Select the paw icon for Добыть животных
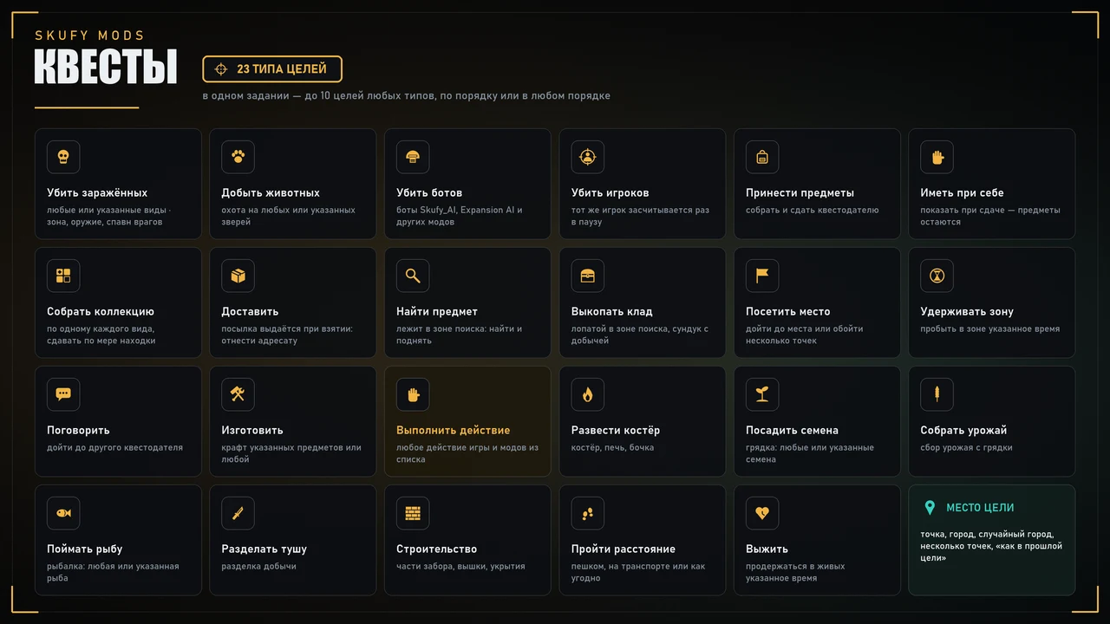 point(238,157)
